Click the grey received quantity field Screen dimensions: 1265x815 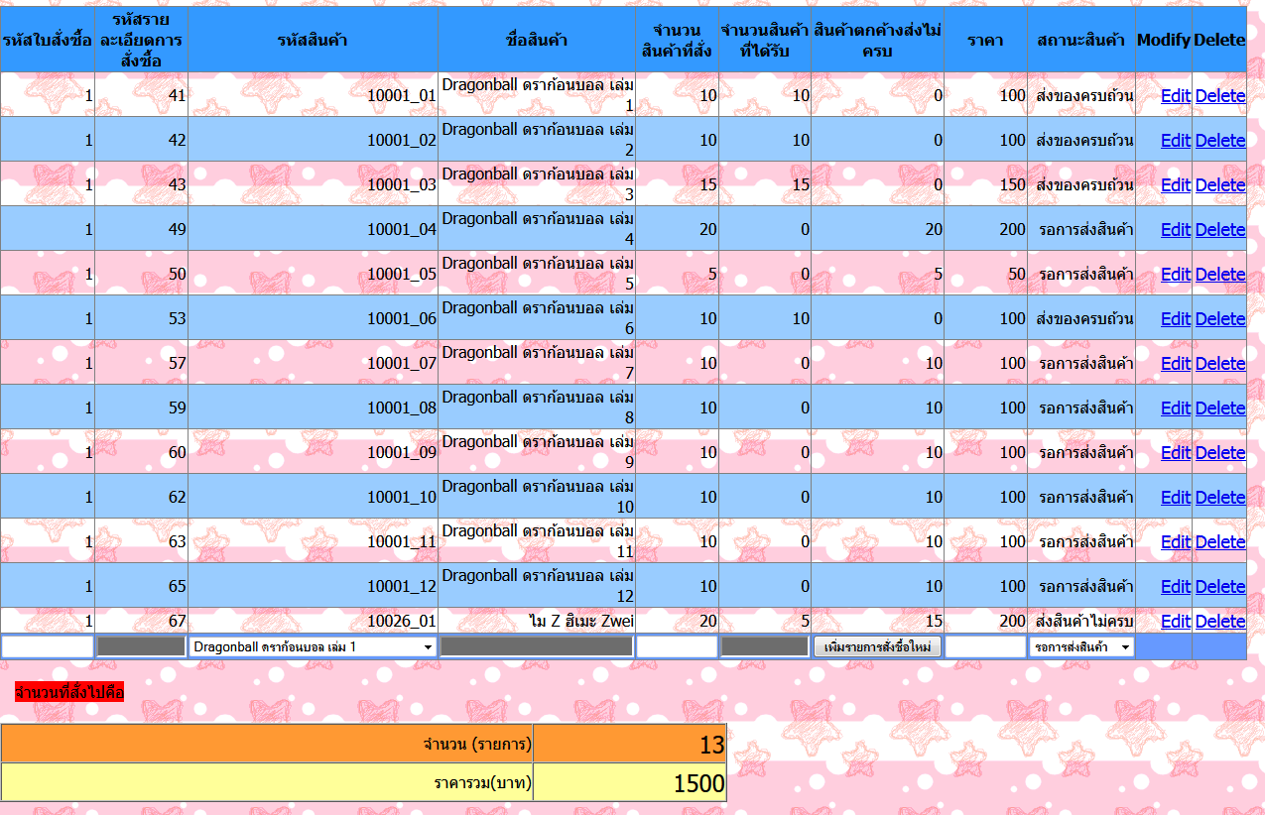coord(764,646)
